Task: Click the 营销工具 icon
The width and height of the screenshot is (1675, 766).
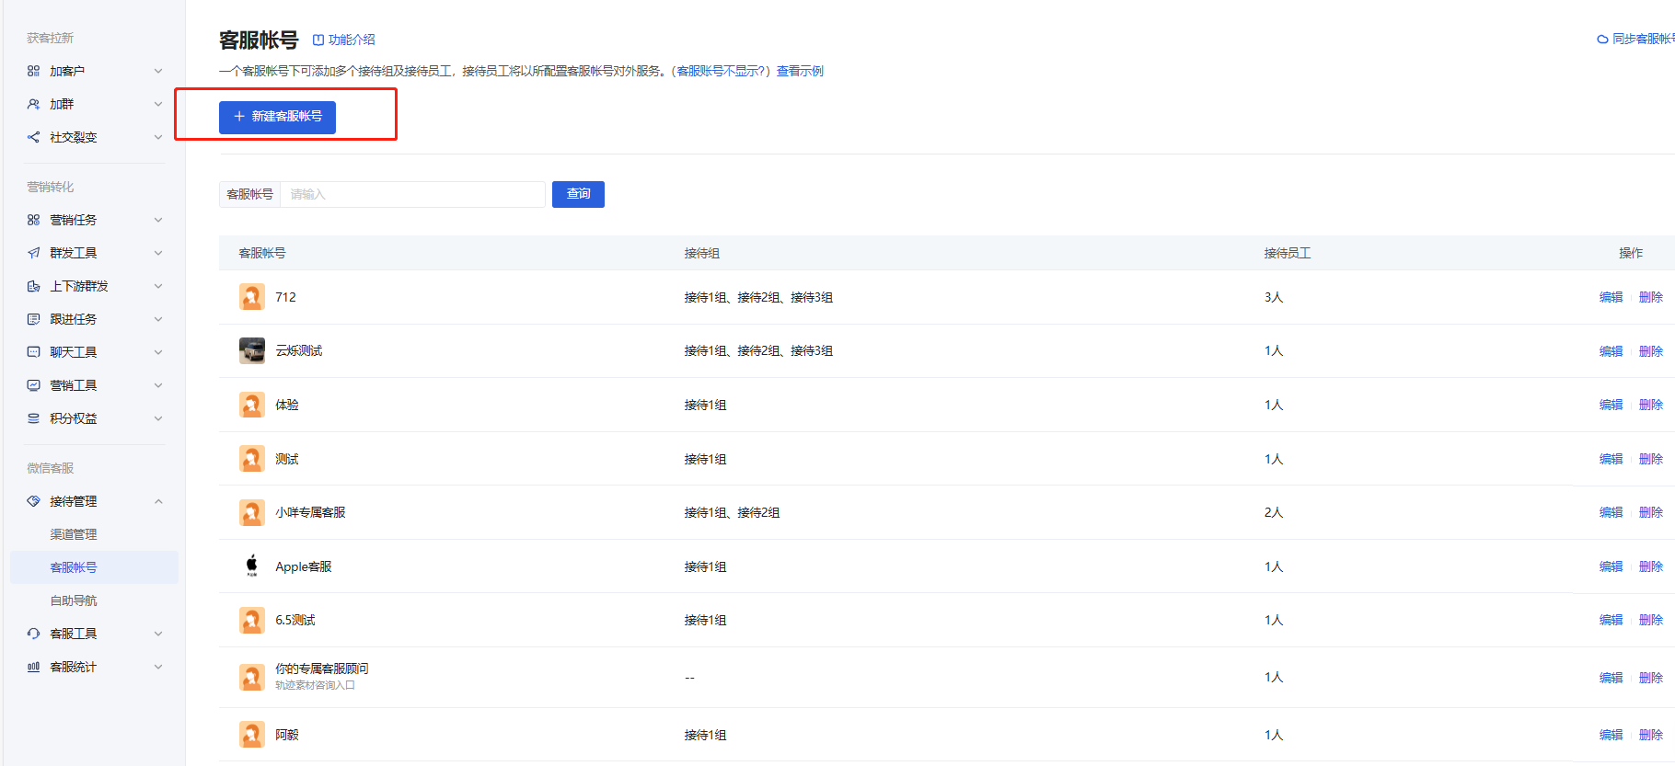Action: coord(33,385)
